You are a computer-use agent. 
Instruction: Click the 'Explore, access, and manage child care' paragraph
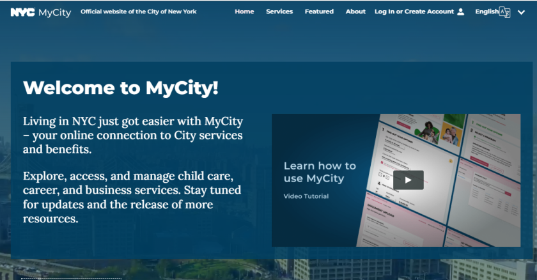tap(132, 197)
